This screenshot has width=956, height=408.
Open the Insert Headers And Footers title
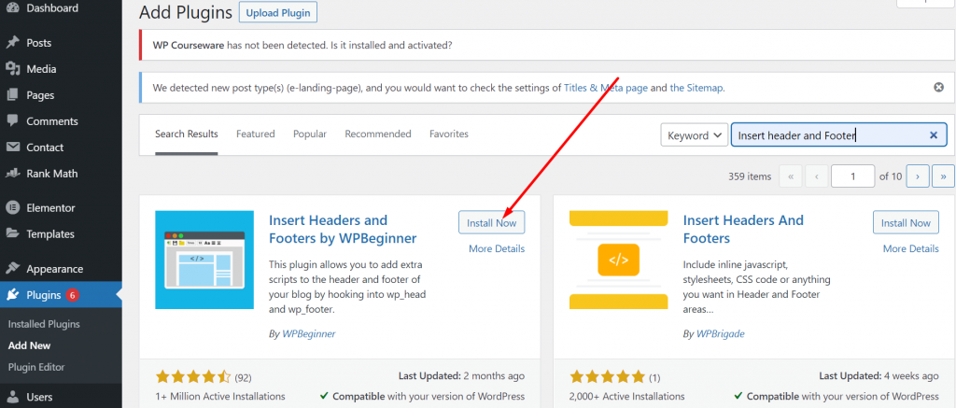click(x=743, y=229)
